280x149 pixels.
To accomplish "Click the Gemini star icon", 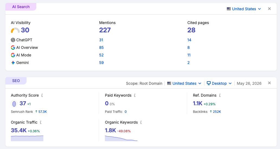I will coord(13,63).
